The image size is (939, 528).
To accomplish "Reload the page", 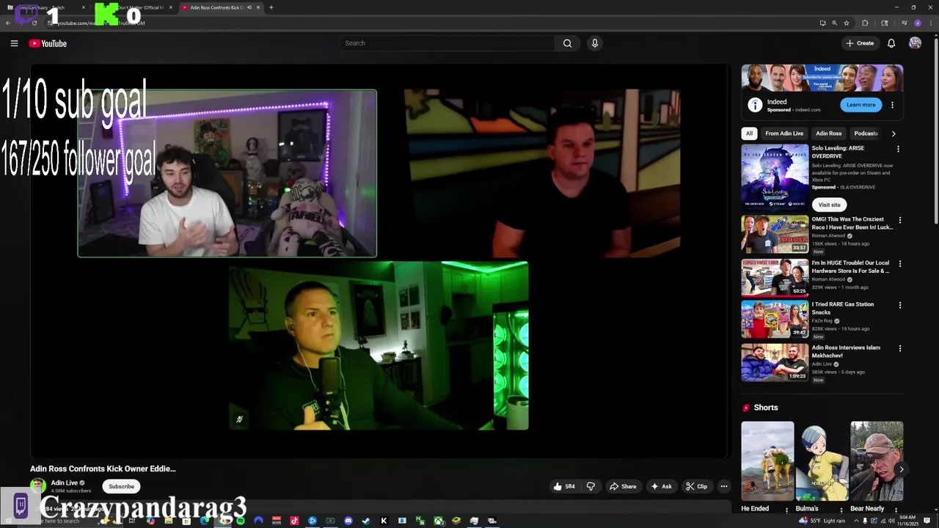I will 34,23.
